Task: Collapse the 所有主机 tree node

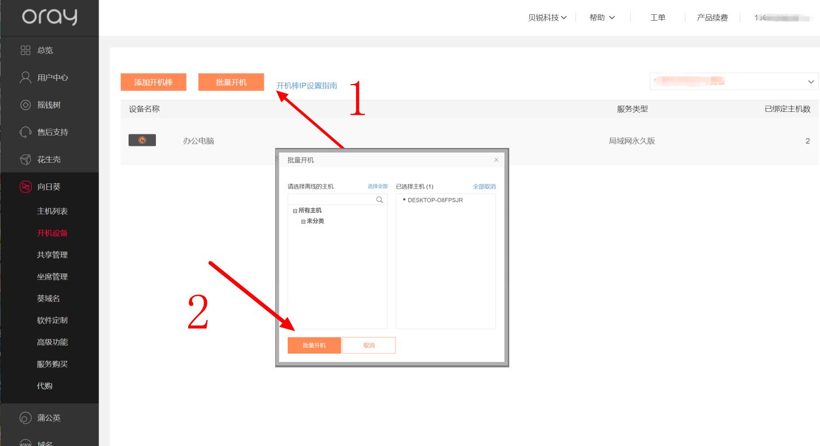Action: click(x=295, y=211)
